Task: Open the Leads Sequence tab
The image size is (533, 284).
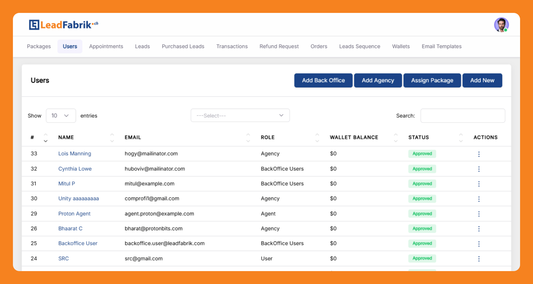Action: (360, 46)
